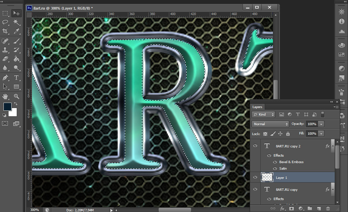Open the Swatches panel icon
The width and height of the screenshot is (348, 212).
click(342, 54)
